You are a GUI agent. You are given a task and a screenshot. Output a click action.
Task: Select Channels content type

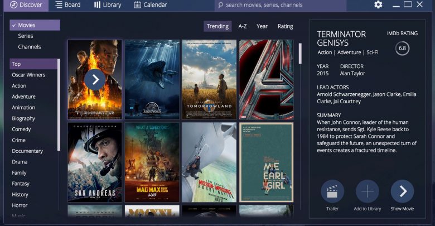(x=30, y=47)
